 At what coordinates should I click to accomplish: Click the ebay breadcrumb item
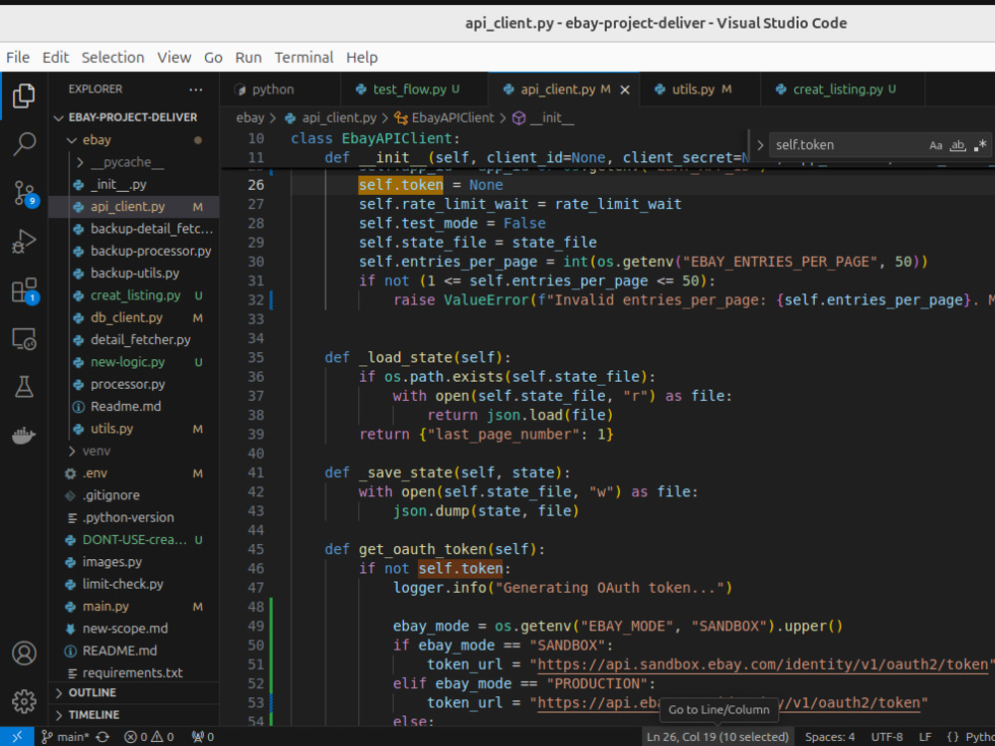coord(250,118)
